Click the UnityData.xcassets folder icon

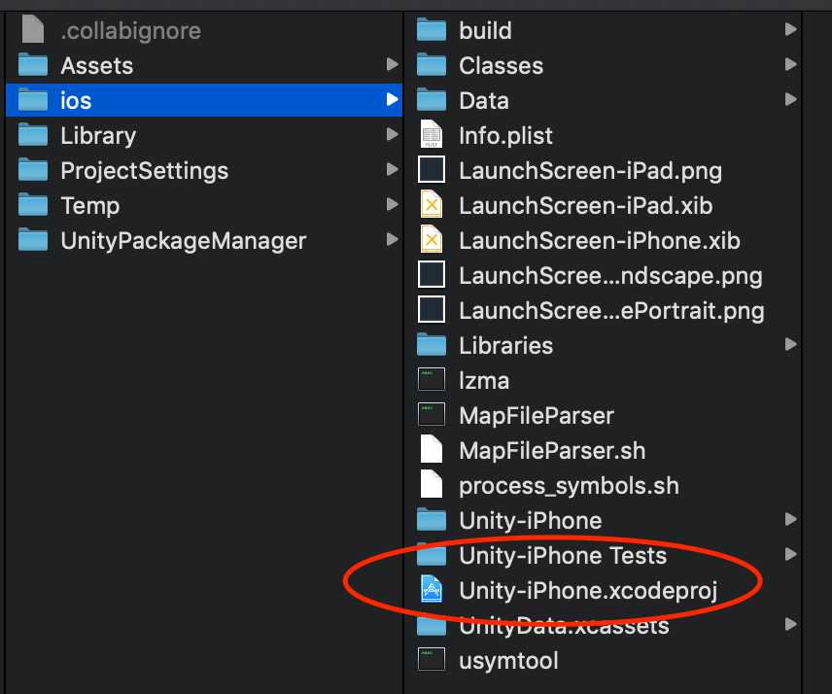[x=432, y=625]
